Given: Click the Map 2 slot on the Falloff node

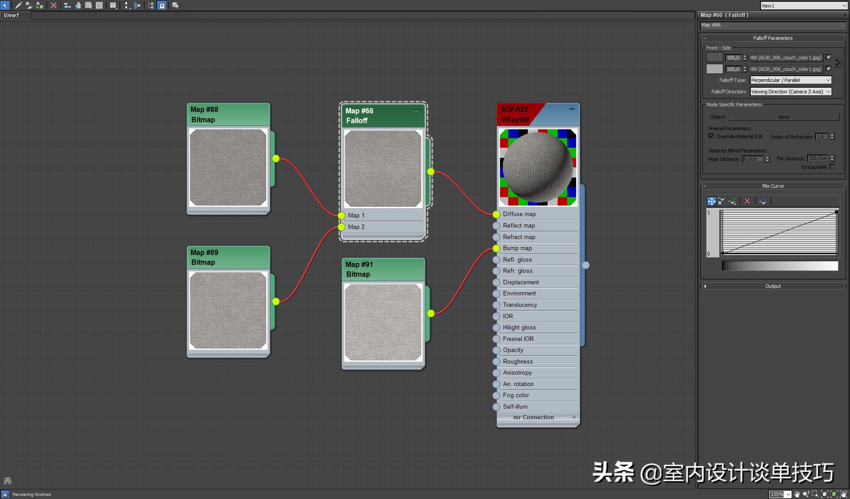Looking at the screenshot, I should pos(357,227).
